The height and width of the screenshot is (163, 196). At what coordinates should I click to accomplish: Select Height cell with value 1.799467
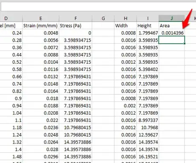click(x=148, y=33)
